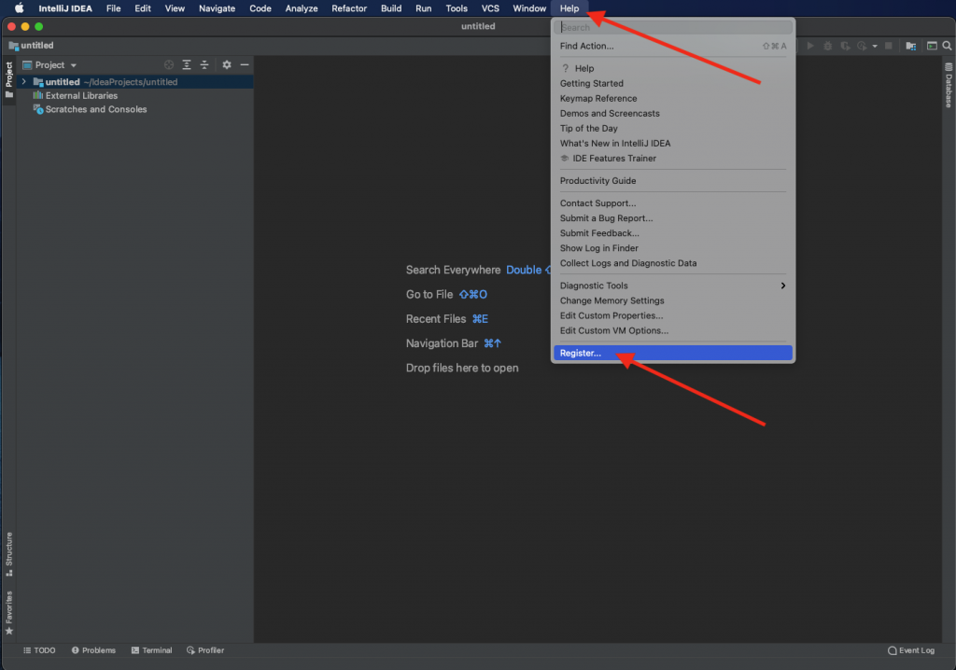
Task: Select the Help item with question mark
Action: (x=672, y=68)
